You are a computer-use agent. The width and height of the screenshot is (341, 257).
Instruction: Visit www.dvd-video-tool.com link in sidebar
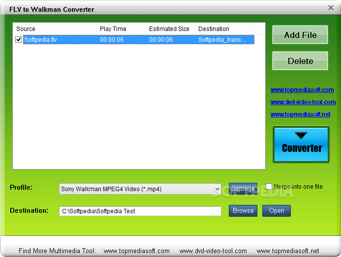303,102
